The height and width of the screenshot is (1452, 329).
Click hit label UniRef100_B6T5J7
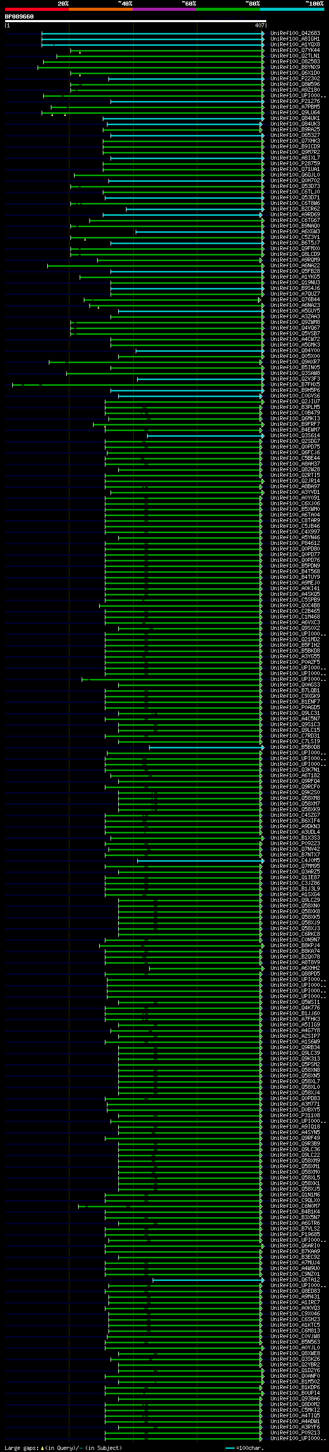pyautogui.click(x=295, y=243)
